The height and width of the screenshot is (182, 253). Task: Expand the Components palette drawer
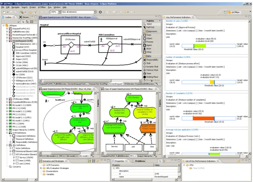pyautogui.click(x=152, y=31)
